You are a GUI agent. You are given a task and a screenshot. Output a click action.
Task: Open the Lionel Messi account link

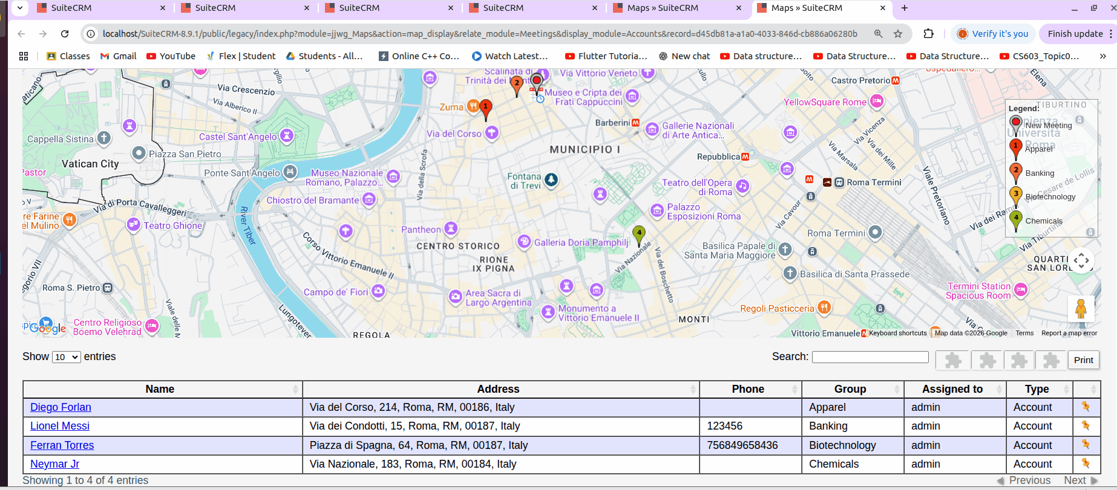[x=60, y=426]
